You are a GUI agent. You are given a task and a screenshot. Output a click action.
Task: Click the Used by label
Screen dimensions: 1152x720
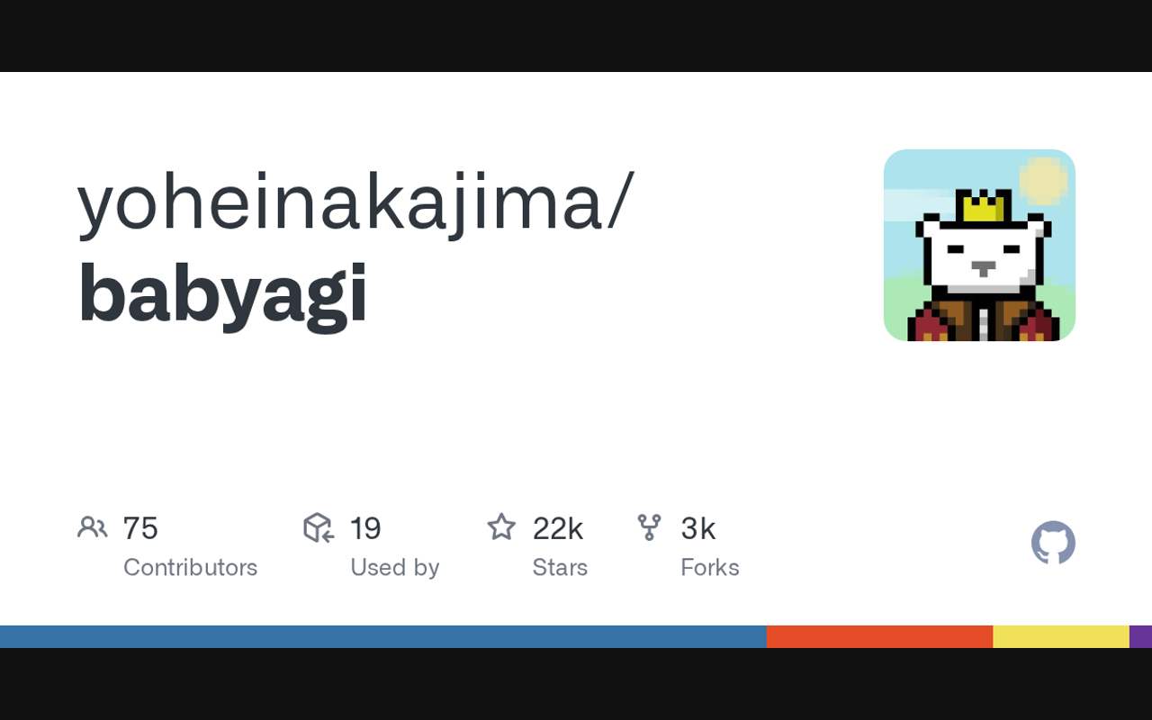coord(394,567)
